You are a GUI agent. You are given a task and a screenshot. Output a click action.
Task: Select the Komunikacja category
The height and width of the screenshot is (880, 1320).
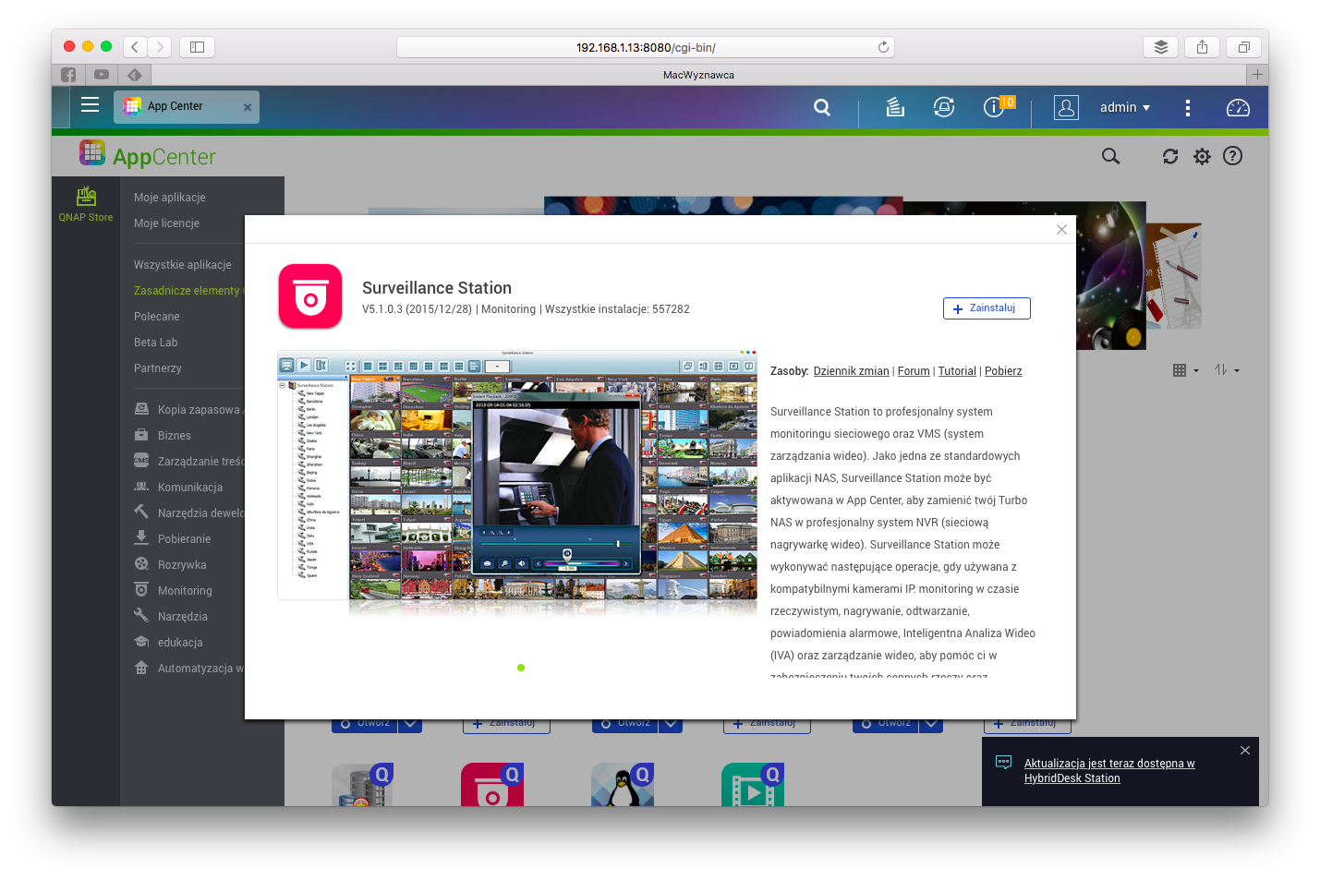click(x=178, y=487)
